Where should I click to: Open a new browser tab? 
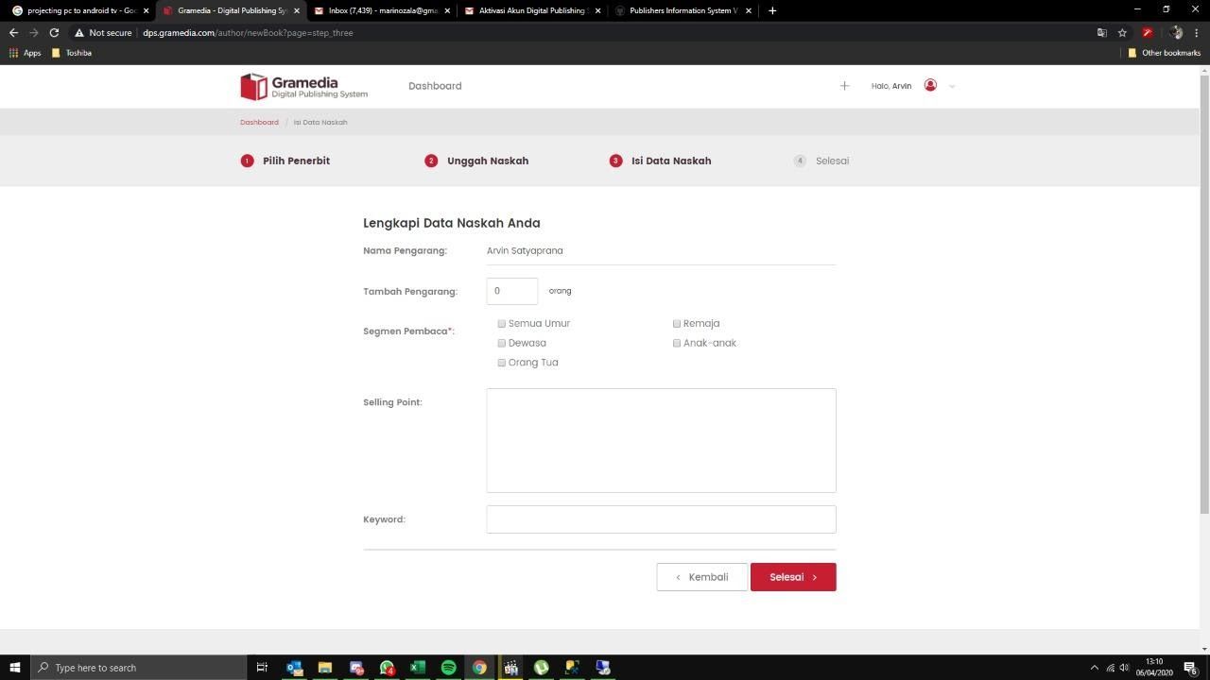coord(772,10)
